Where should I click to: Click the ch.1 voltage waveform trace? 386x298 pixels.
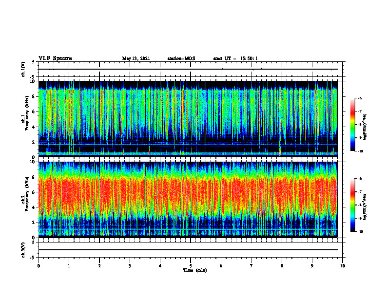(188, 69)
